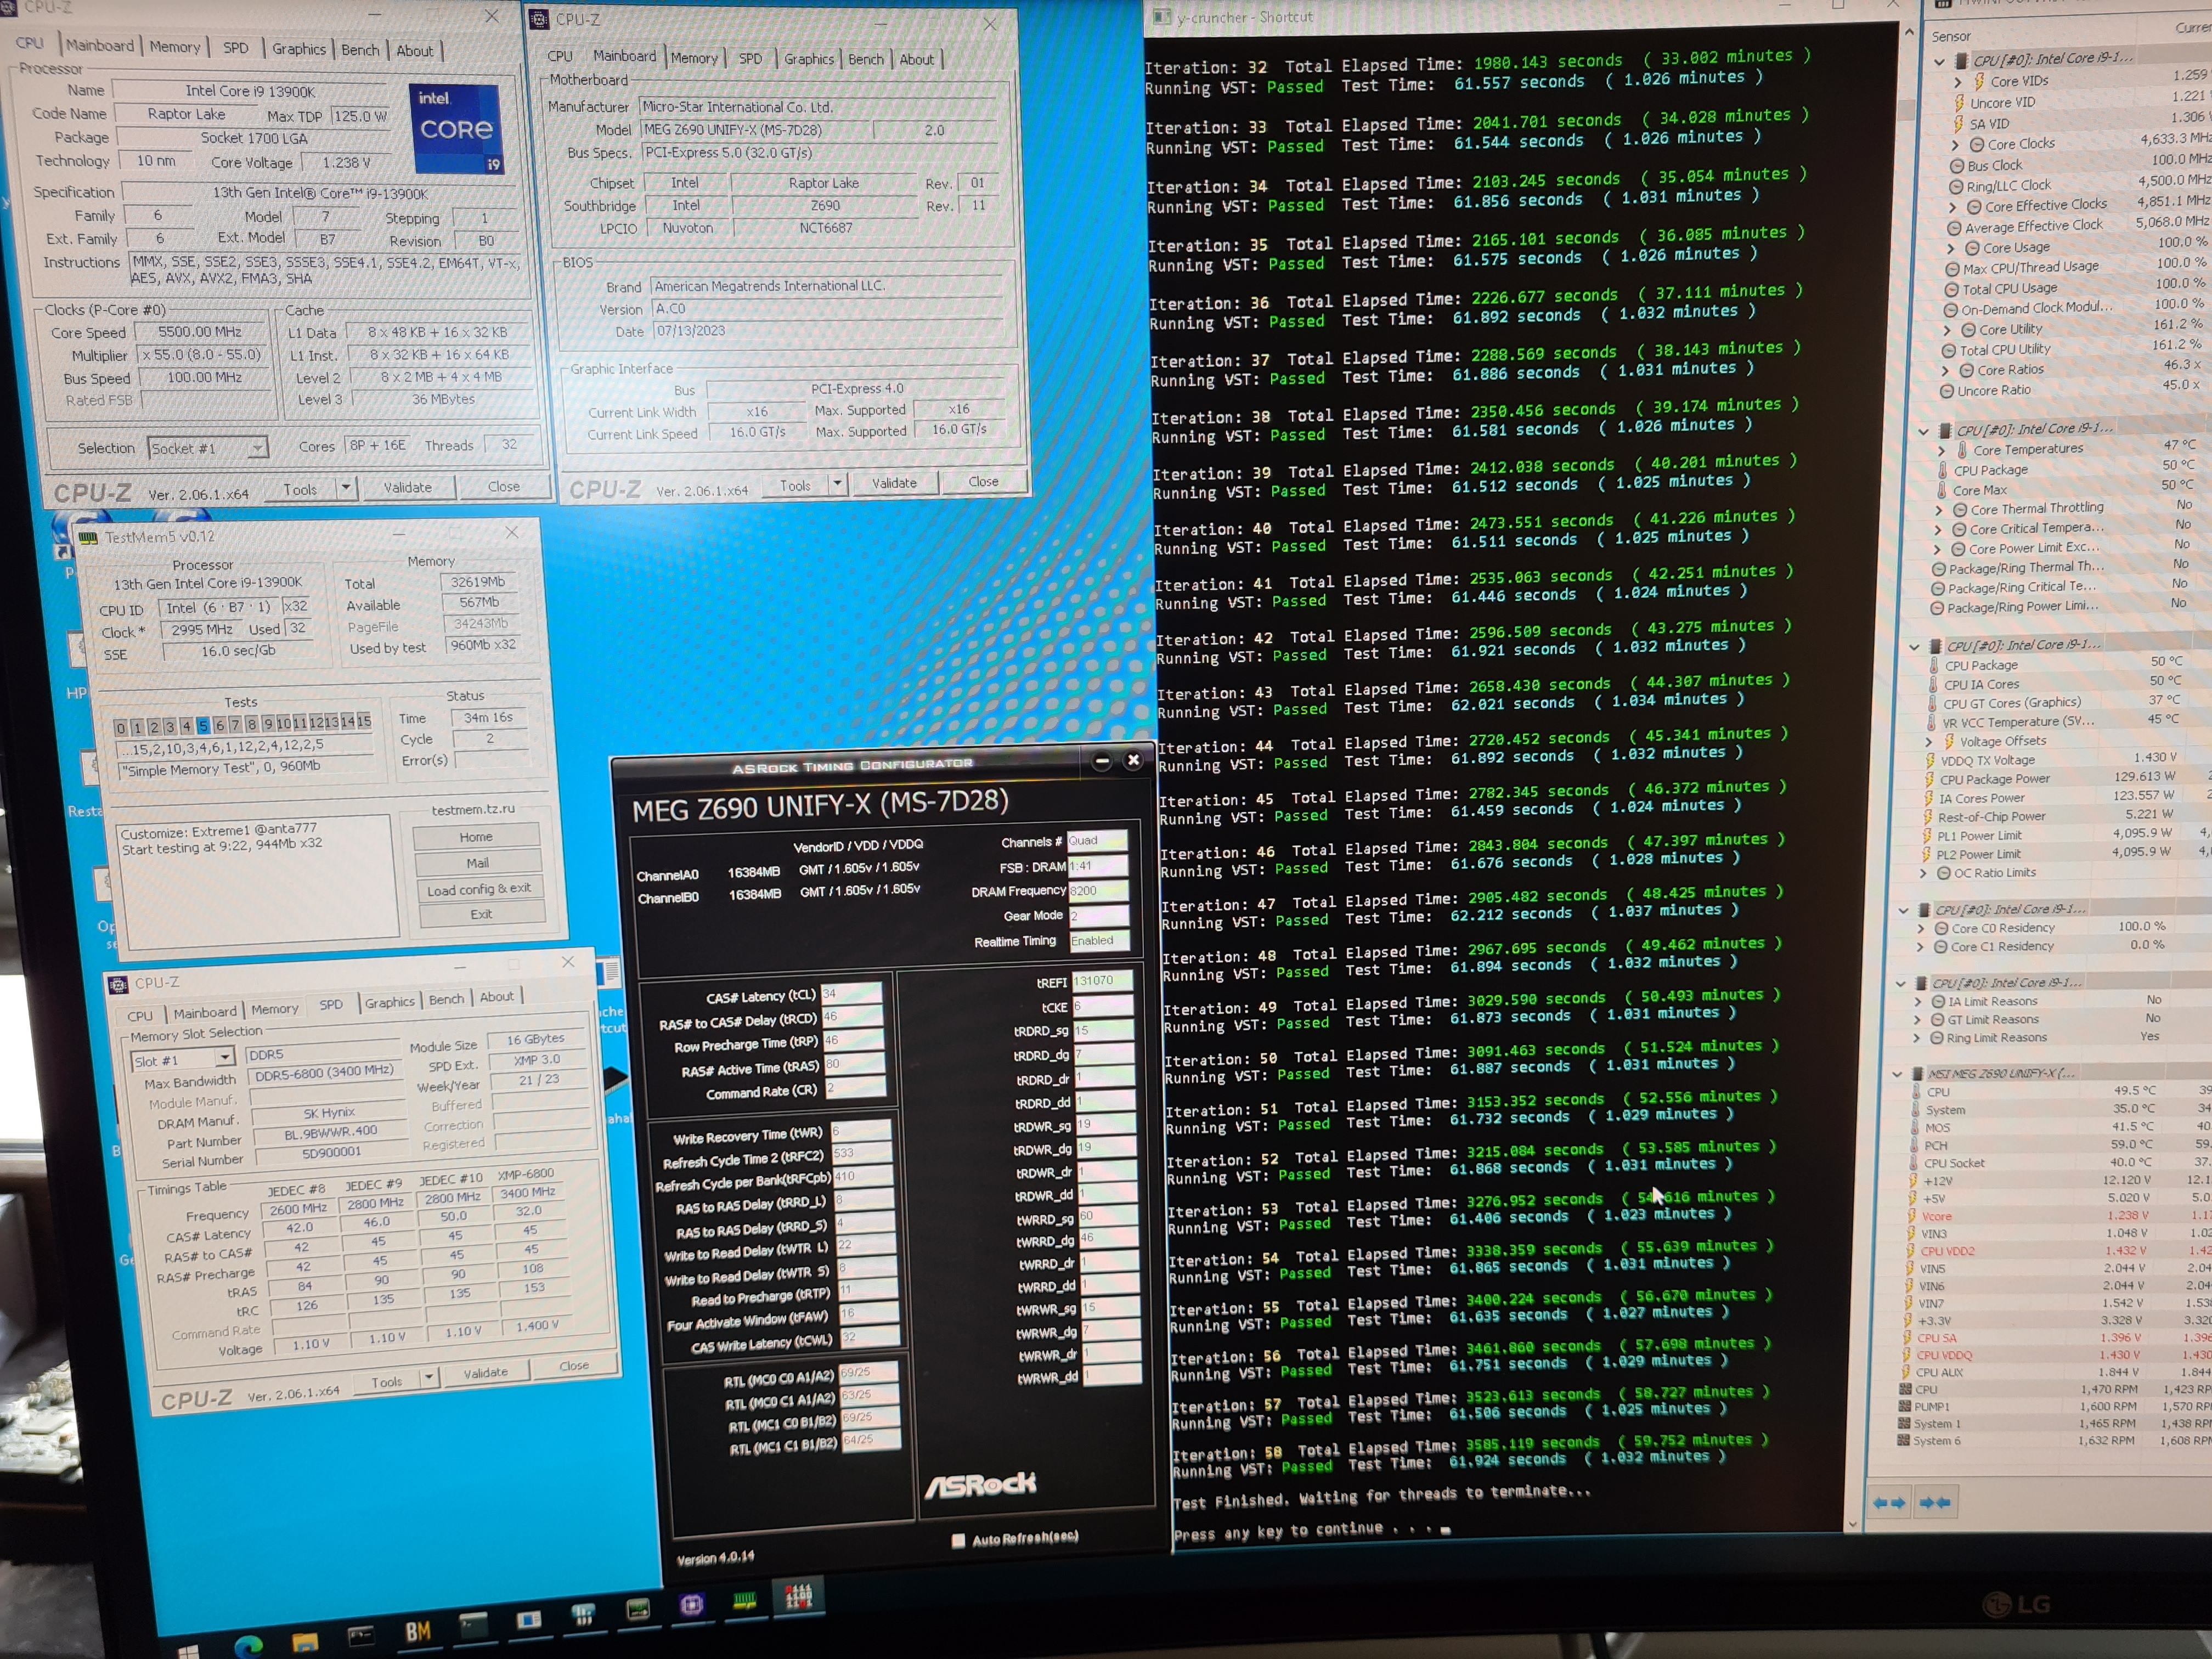Switch to Memory tab in first CPU-Z

coord(175,47)
